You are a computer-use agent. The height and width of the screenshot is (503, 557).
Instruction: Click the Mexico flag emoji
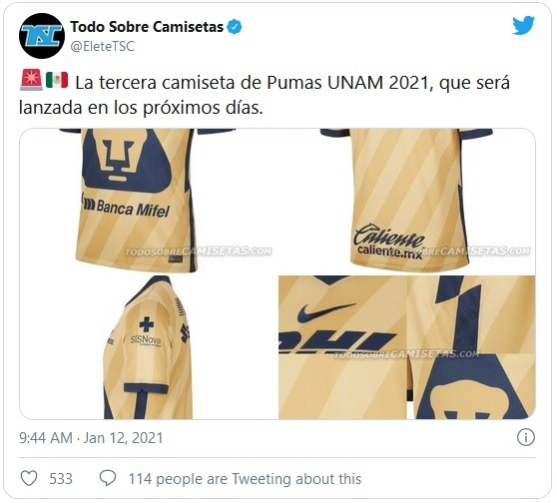pyautogui.click(x=57, y=80)
